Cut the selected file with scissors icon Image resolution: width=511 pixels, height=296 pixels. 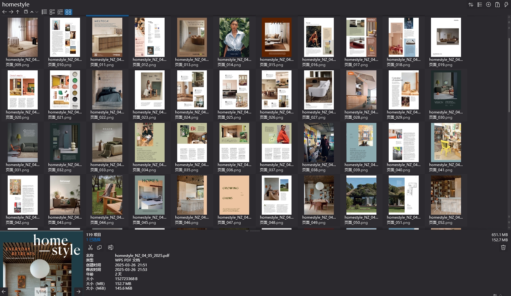pos(90,247)
